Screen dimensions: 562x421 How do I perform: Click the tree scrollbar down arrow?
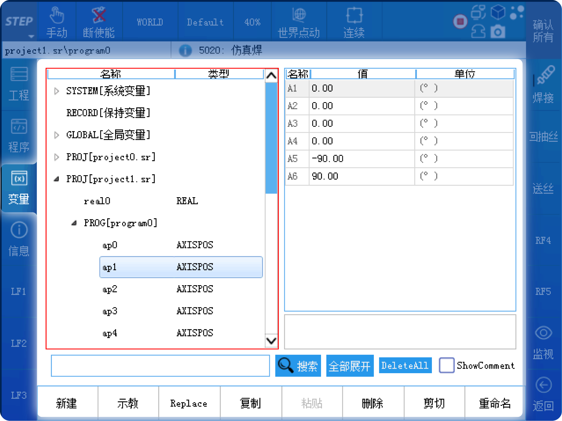[271, 341]
